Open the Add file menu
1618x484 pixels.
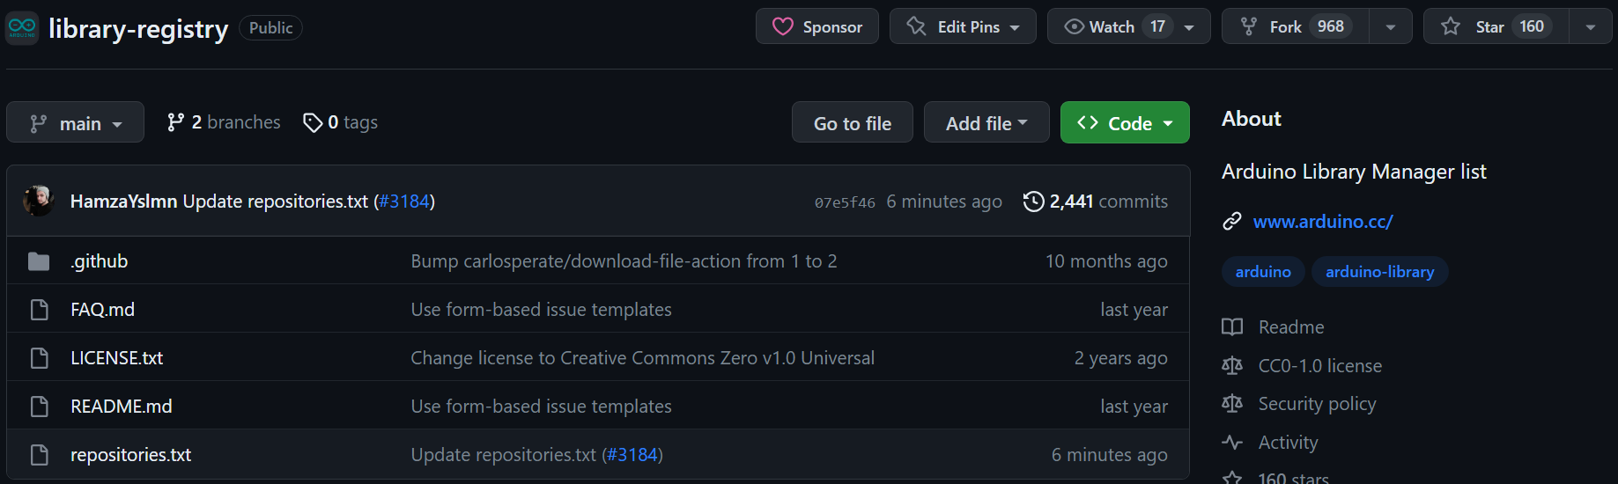[986, 123]
